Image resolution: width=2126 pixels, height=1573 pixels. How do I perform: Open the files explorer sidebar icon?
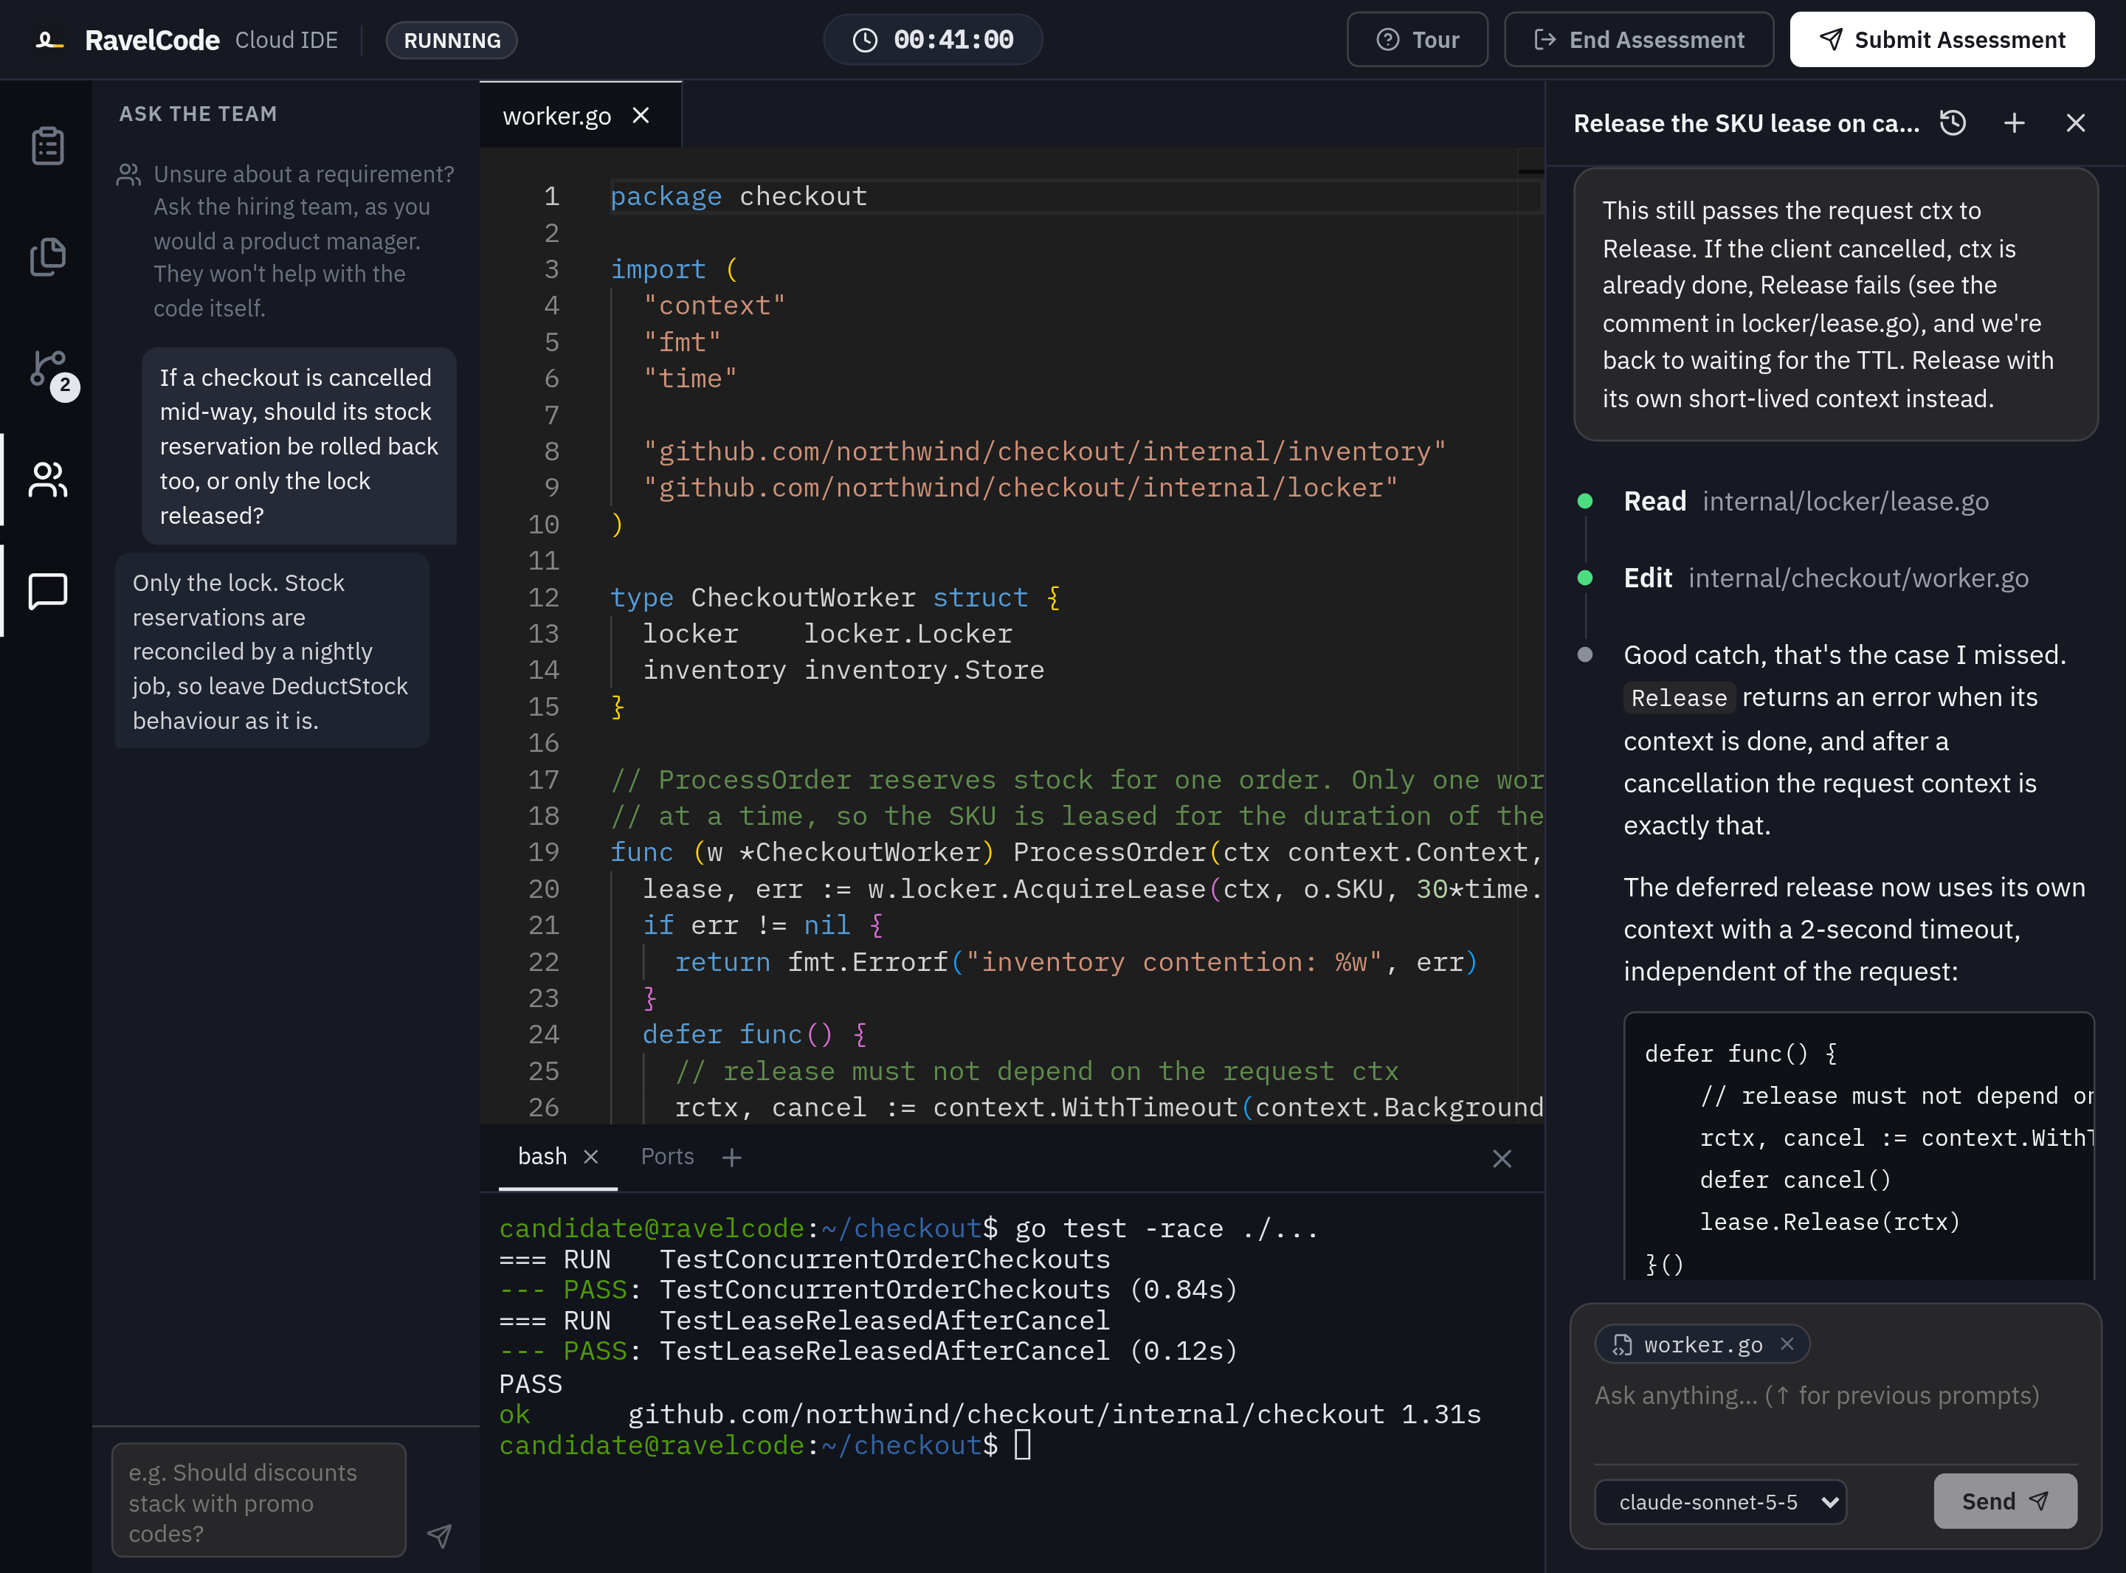click(x=48, y=257)
